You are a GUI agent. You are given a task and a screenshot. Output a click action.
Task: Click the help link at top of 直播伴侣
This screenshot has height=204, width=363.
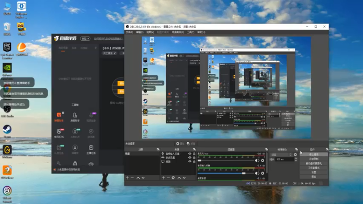[109, 39]
